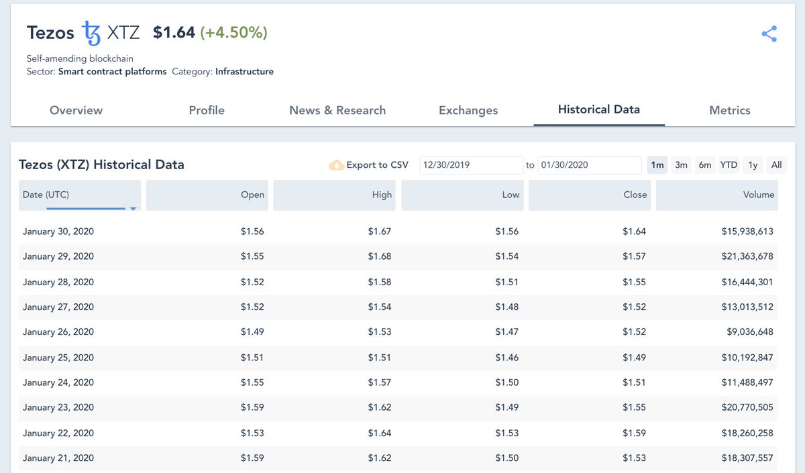Click the start date field 12/30/2019
Image resolution: width=805 pixels, height=473 pixels.
[472, 165]
